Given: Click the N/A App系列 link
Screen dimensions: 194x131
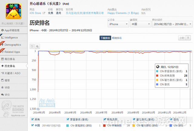Looking at the screenshot, I should click(x=143, y=13).
